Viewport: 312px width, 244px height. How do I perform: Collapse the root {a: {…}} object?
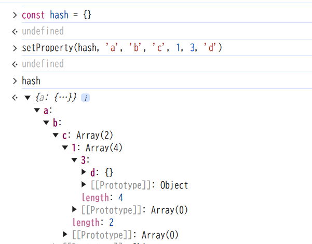(x=28, y=98)
